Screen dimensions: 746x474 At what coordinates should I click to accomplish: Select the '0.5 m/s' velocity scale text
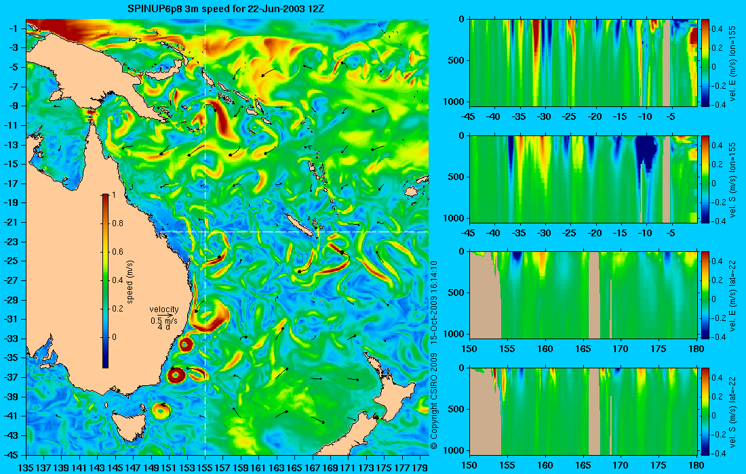[x=164, y=320]
